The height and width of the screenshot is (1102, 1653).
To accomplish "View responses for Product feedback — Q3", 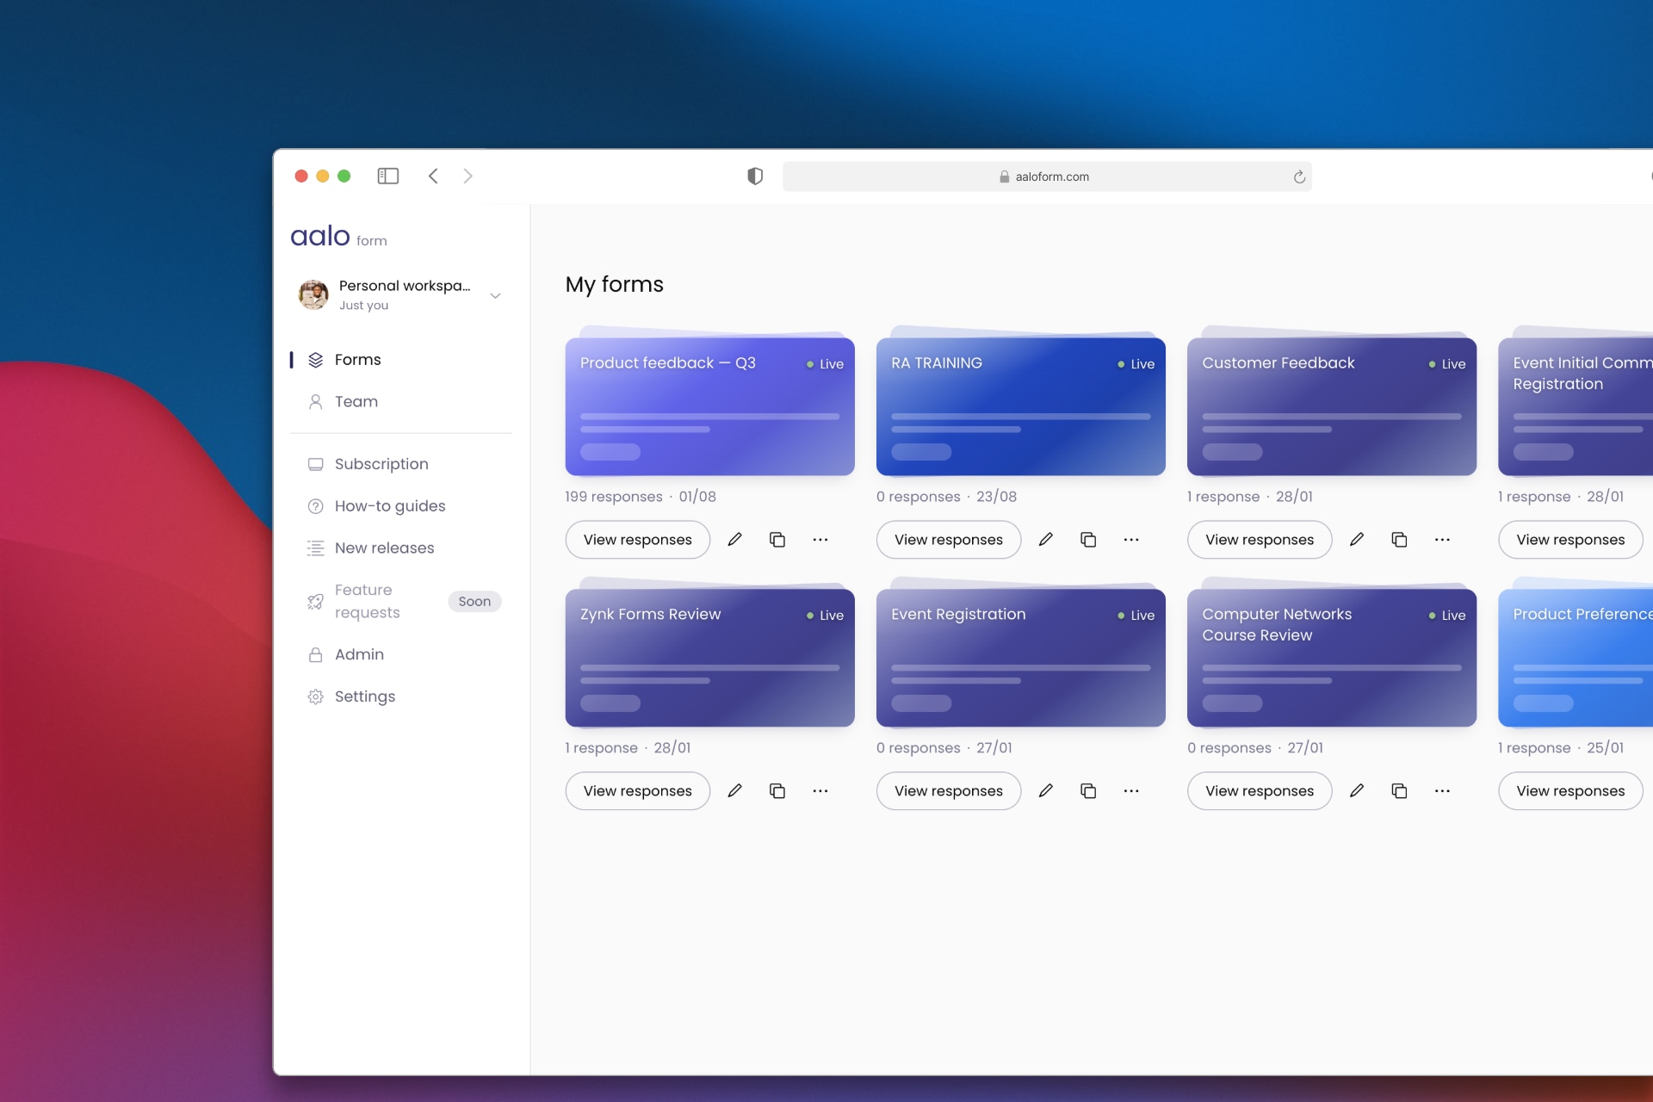I will [638, 540].
